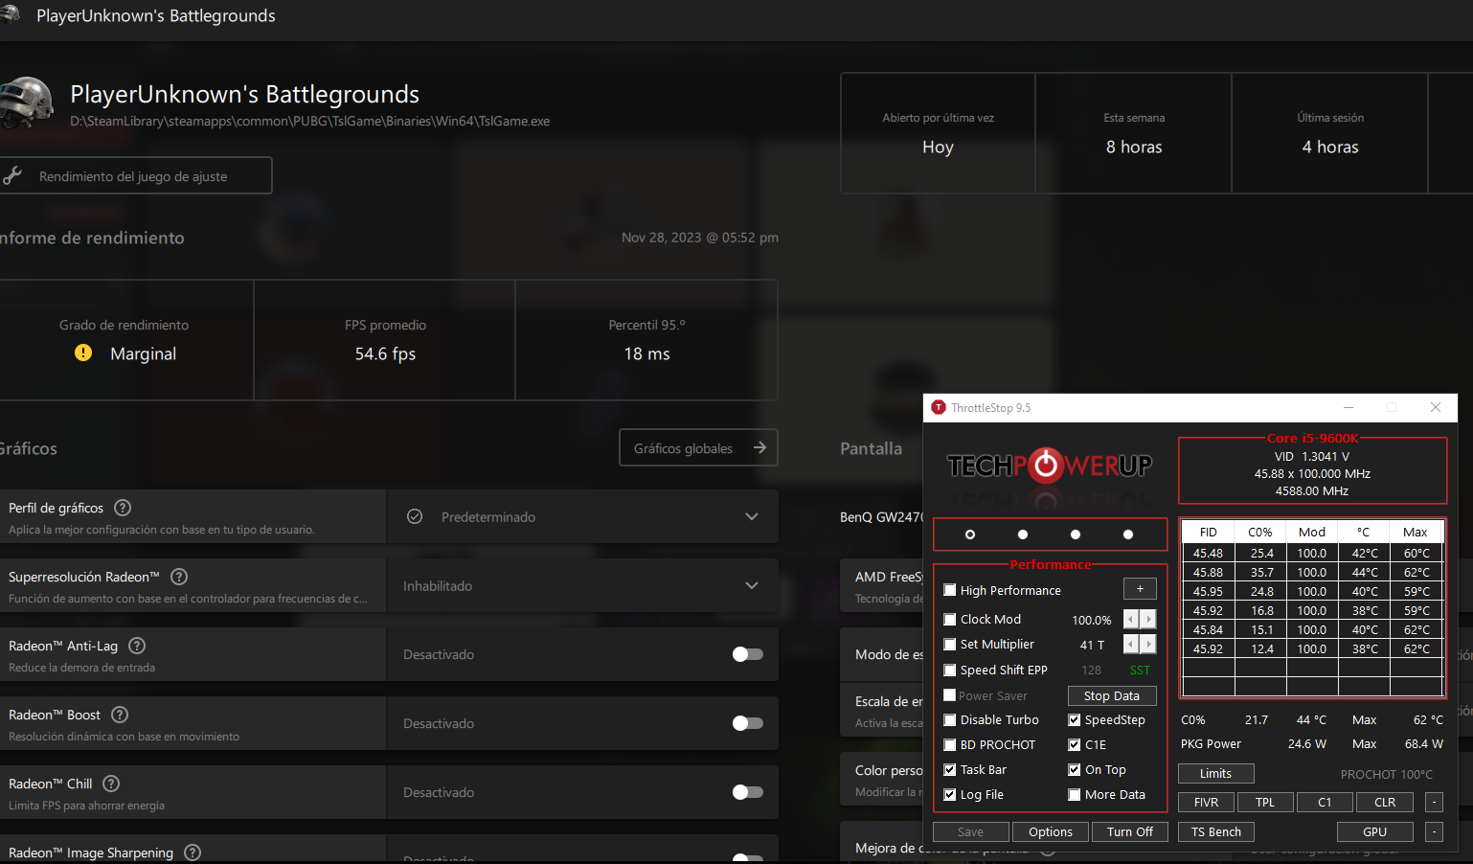Click the Esta semana 8 horas card
Viewport: 1473px width, 864px height.
click(1134, 133)
